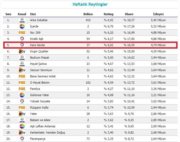Click the FOX logo next to No: 309
The height and width of the screenshot is (142, 180).
(22, 33)
